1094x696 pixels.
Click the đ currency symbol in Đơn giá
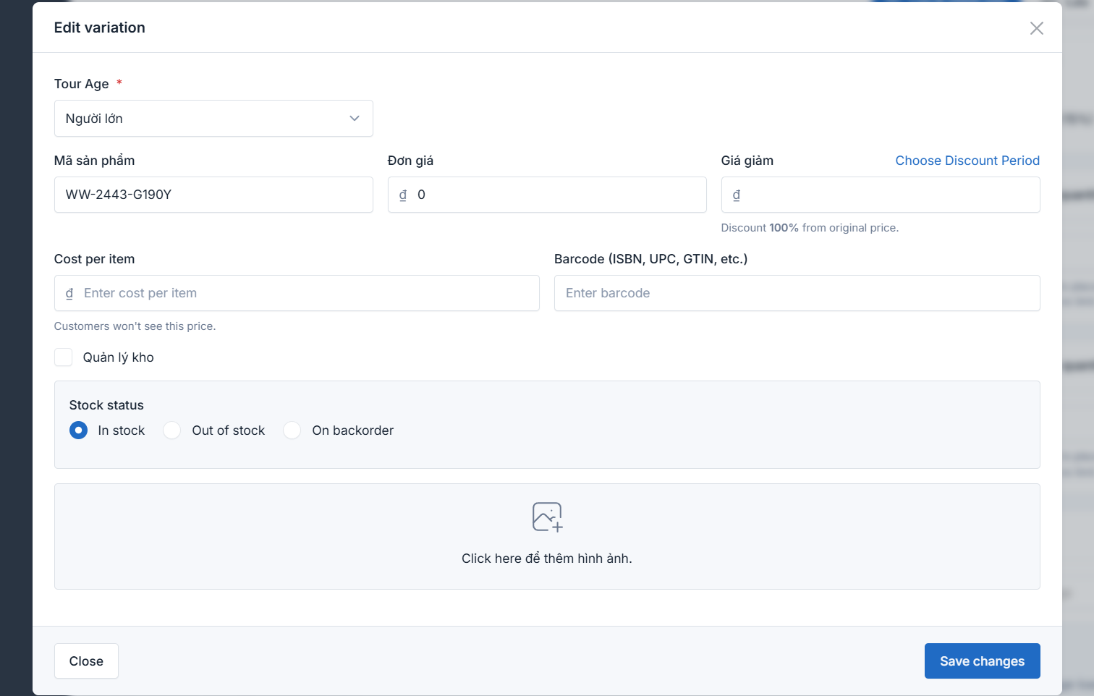(x=403, y=195)
